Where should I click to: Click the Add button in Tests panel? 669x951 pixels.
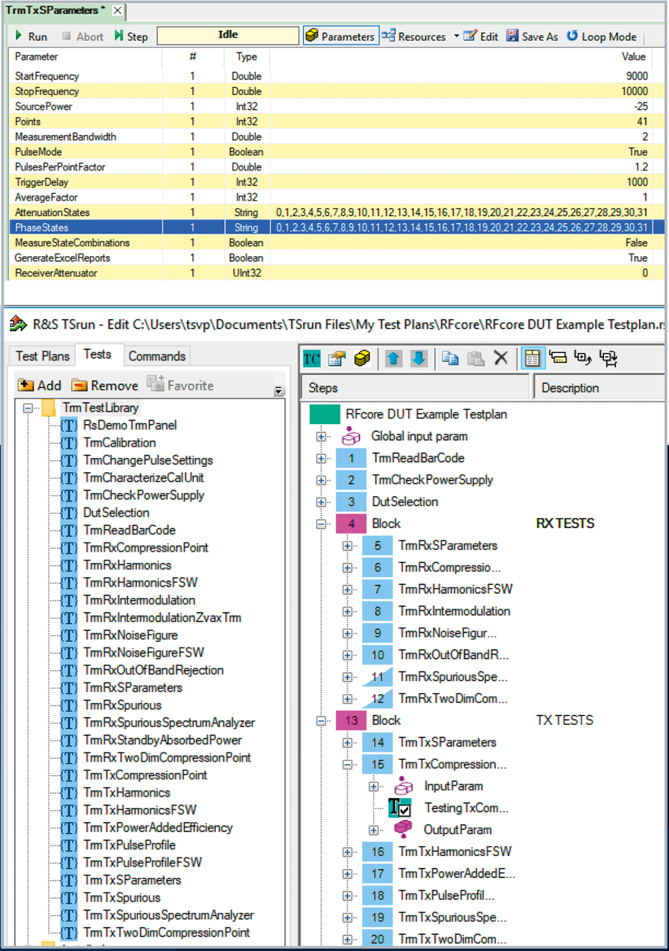(40, 385)
